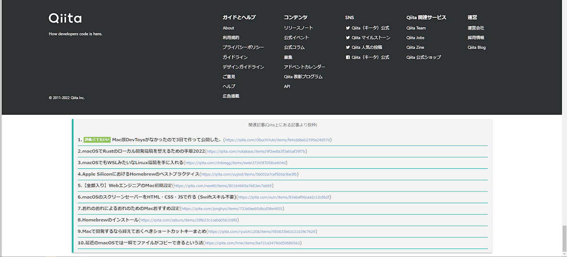
Task: Click 'How developers code is here.' tagline
Action: [x=76, y=34]
